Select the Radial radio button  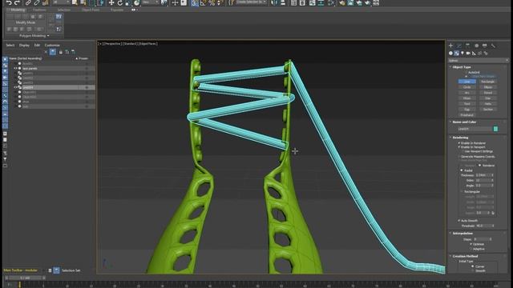462,170
